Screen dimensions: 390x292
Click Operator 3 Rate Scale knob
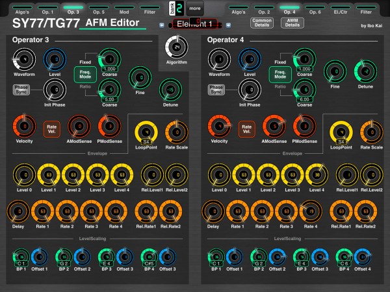point(177,132)
